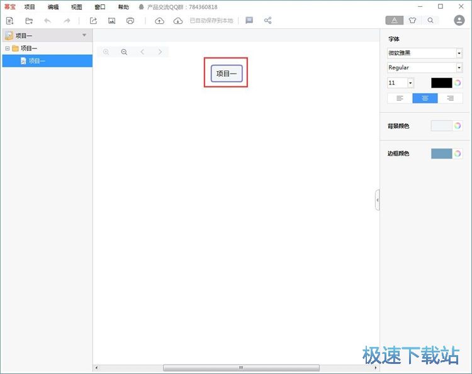This screenshot has width=472, height=374.
Task: Select the 项目一 mind map root node
Action: tap(227, 73)
